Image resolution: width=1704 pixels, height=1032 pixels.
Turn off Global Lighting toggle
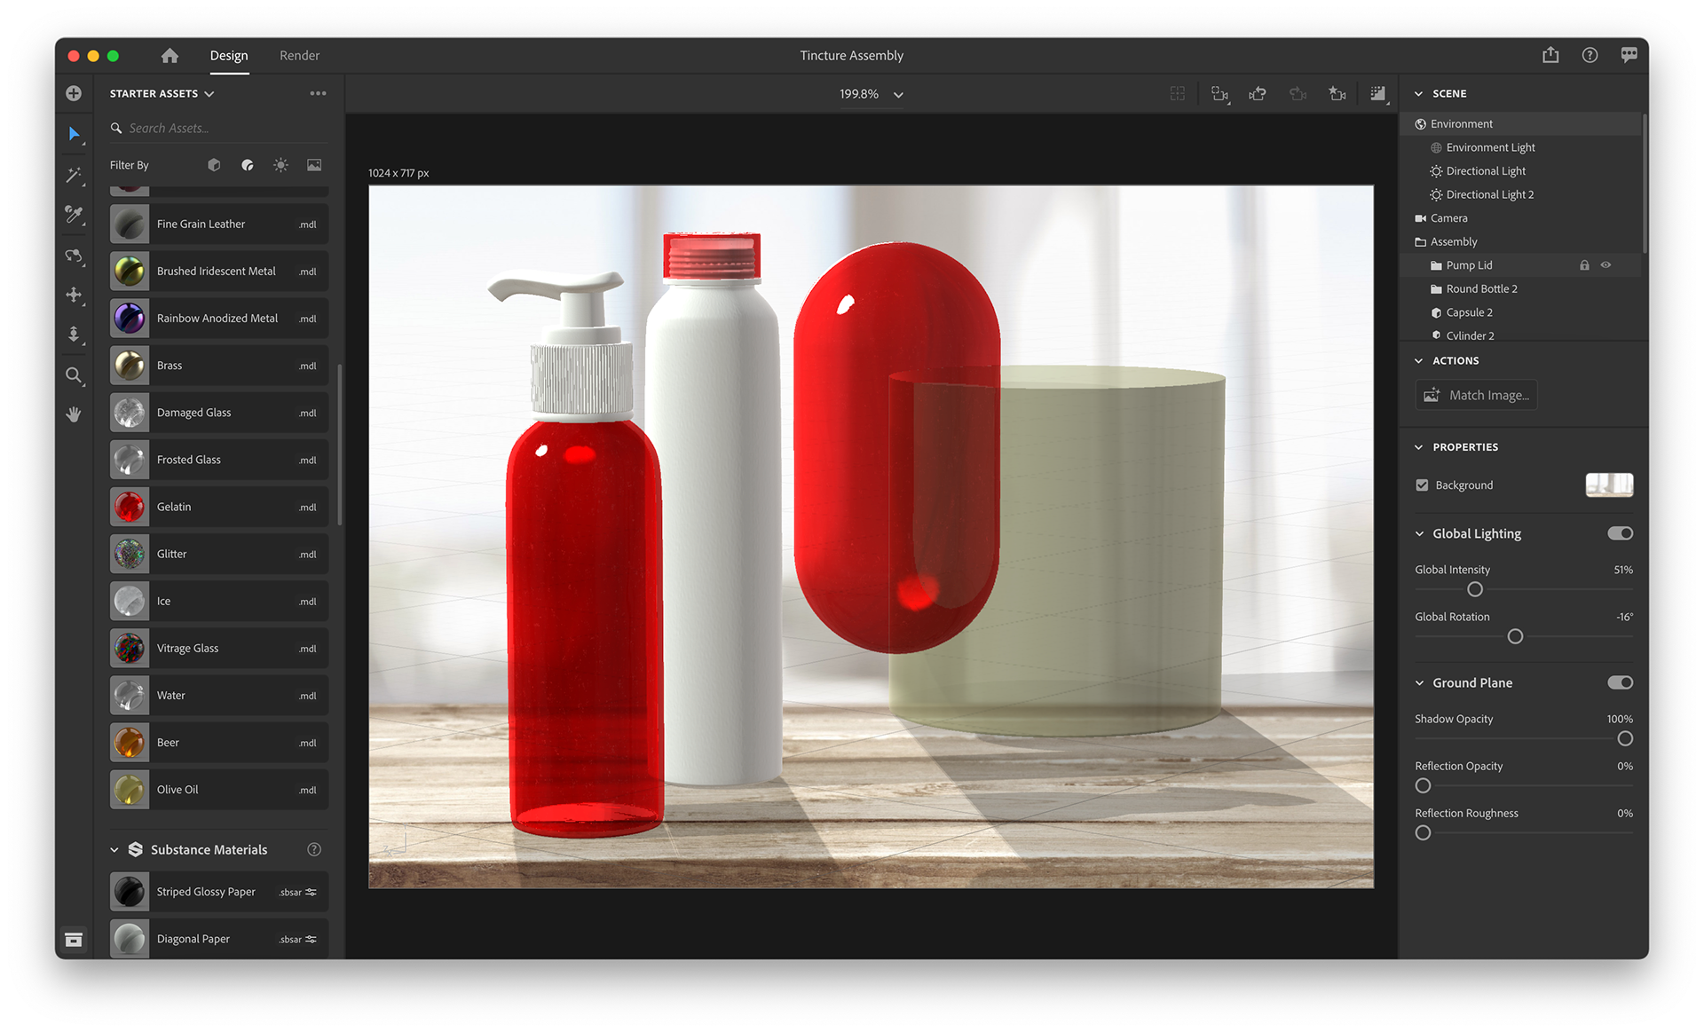pyautogui.click(x=1620, y=533)
